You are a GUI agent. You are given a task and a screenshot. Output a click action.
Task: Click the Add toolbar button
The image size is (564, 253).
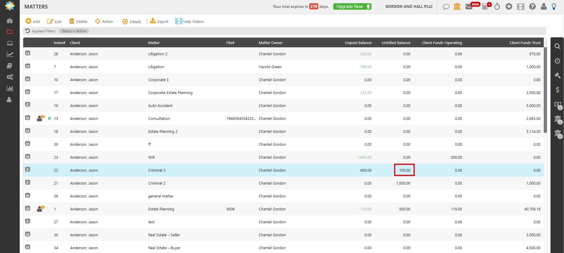pyautogui.click(x=33, y=21)
